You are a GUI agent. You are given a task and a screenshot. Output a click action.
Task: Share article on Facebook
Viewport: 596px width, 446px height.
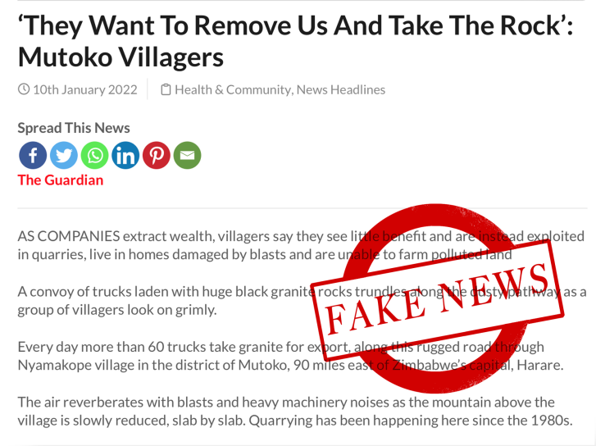(x=33, y=155)
